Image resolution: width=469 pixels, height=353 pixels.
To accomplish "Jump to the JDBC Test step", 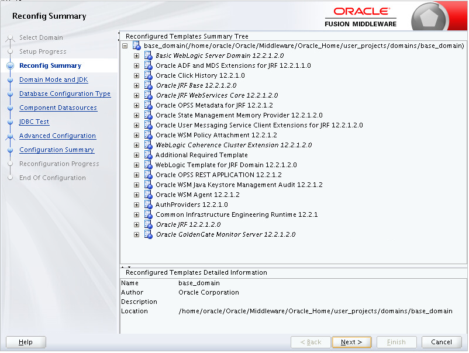I will 34,122.
